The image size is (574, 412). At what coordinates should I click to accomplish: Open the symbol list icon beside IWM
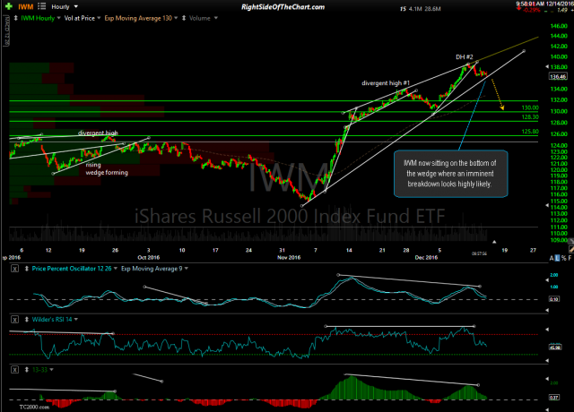coord(42,6)
